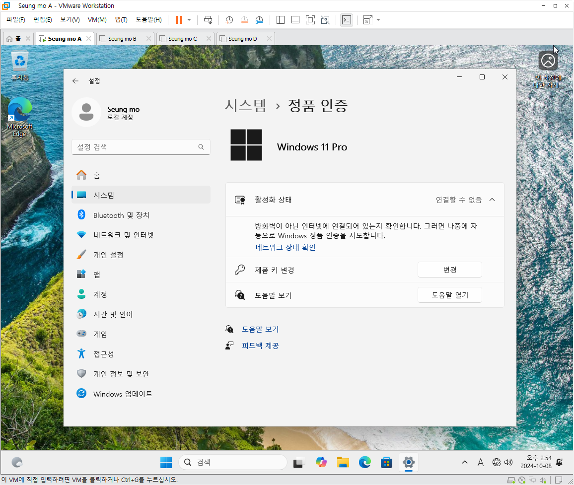Image resolution: width=574 pixels, height=485 pixels.
Task: Open the VM(M) menu
Action: click(x=97, y=20)
